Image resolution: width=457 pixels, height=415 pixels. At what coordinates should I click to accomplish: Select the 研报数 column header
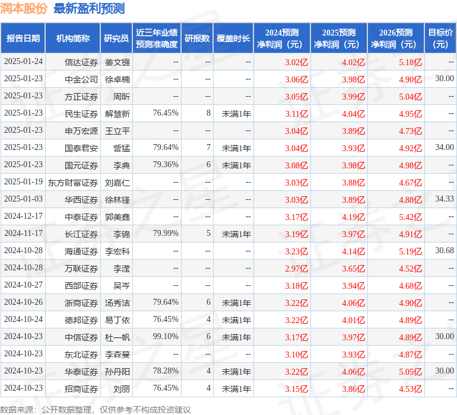point(197,39)
